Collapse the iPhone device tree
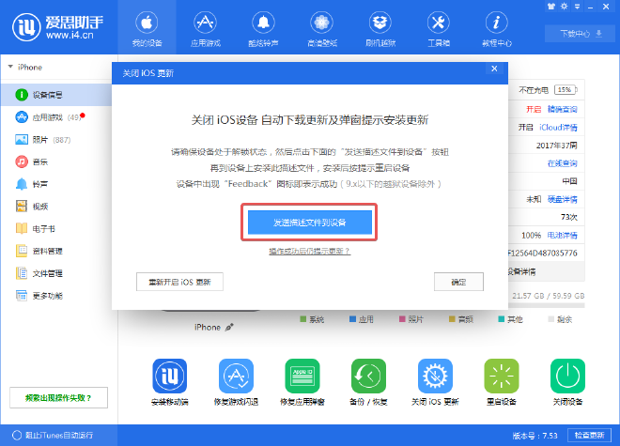The image size is (620, 446). (10, 67)
